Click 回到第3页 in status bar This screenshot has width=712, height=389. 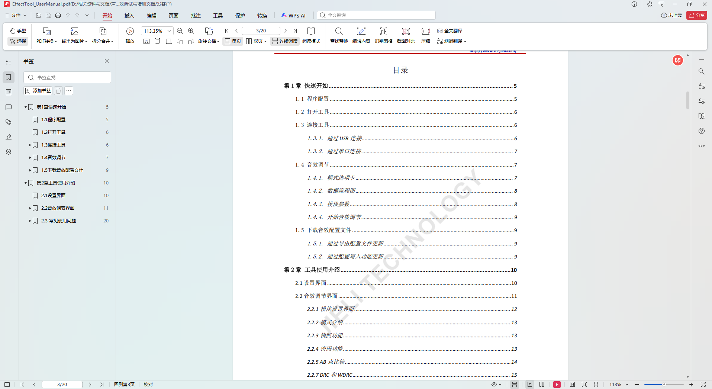pos(124,385)
